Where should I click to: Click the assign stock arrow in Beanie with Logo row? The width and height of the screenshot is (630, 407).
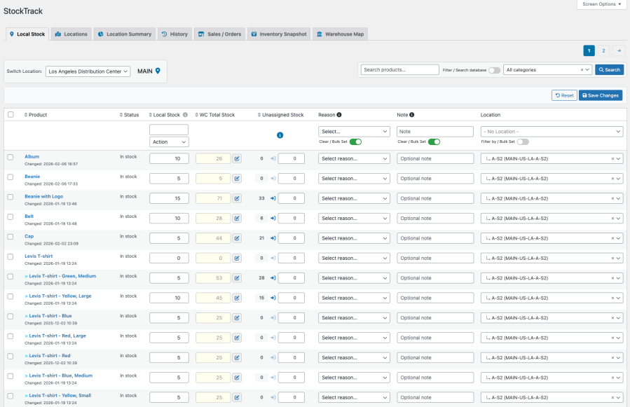272,199
